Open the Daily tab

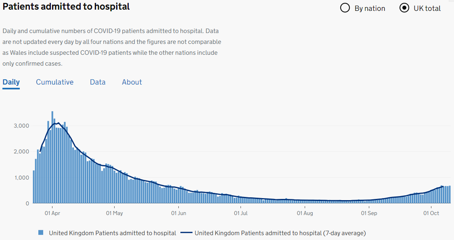[x=11, y=82]
